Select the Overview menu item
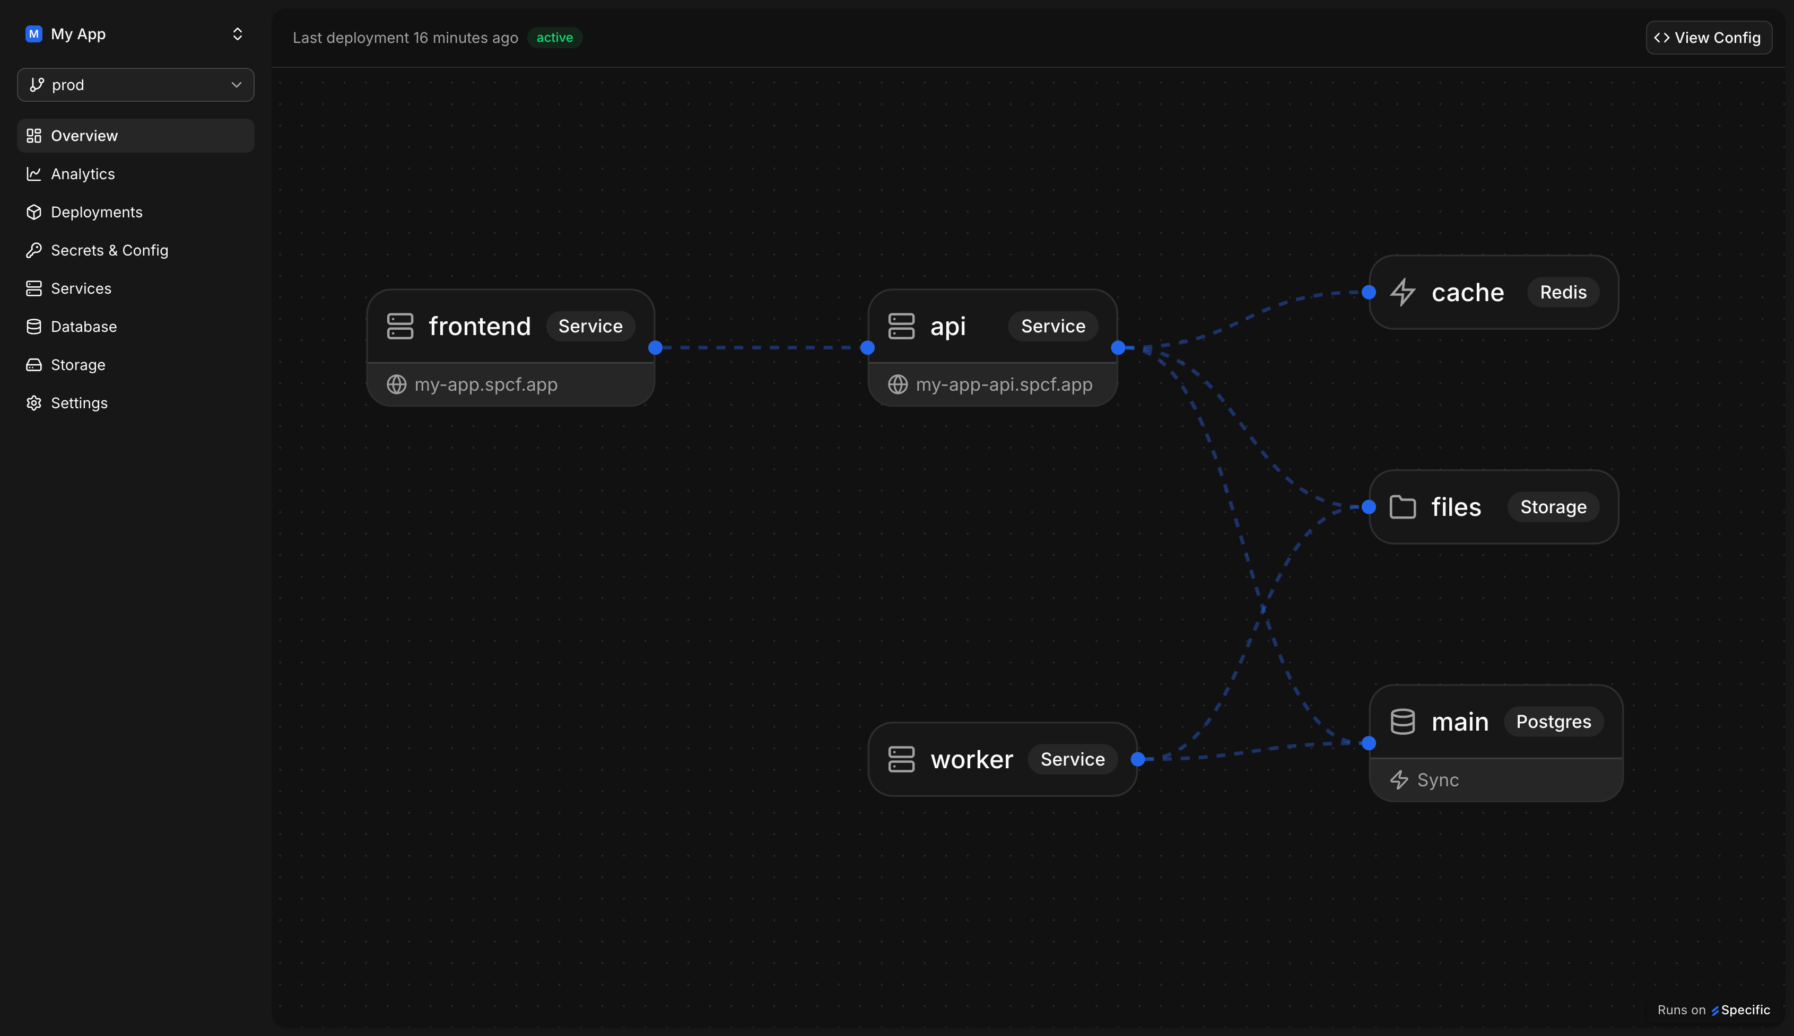1794x1036 pixels. (84, 136)
